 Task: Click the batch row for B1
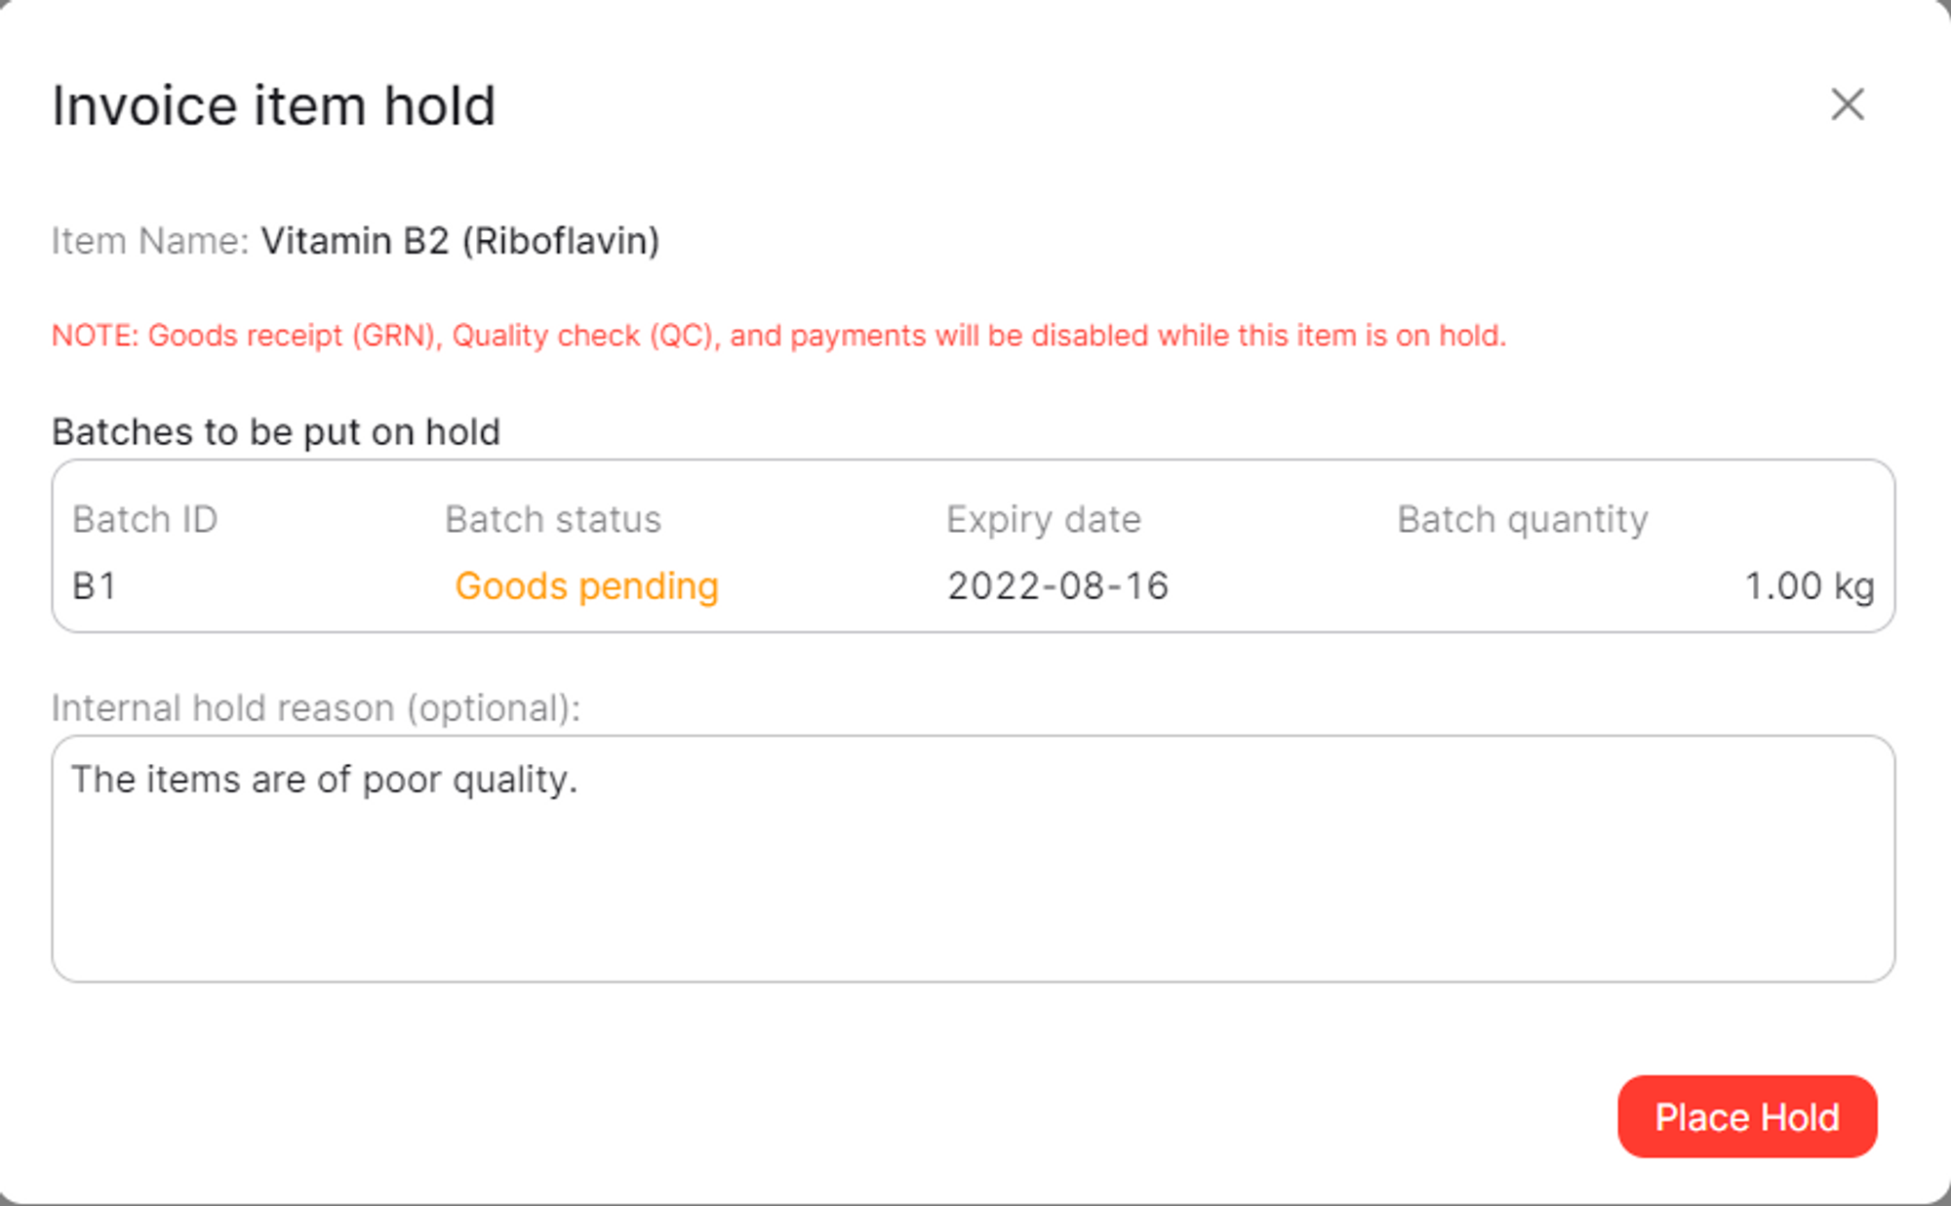(x=975, y=585)
